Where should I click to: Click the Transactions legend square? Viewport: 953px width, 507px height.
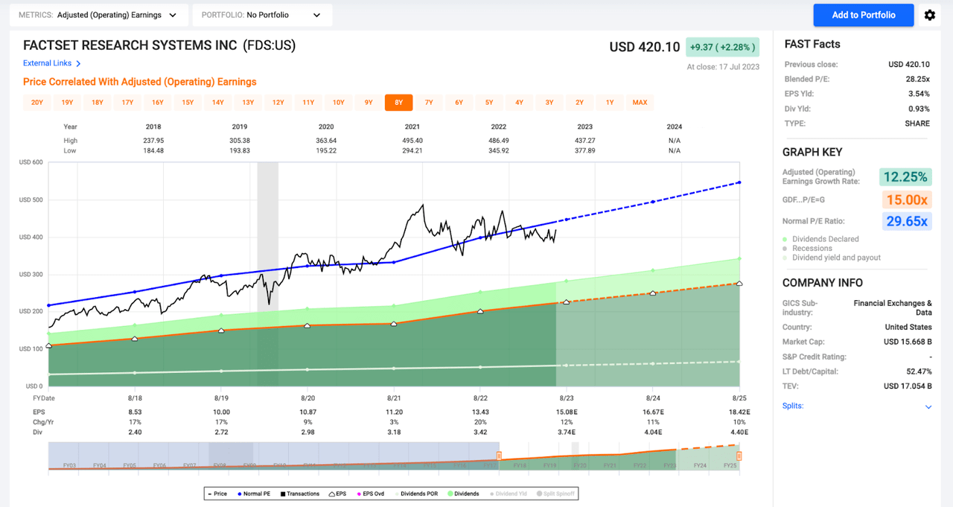[x=282, y=493]
